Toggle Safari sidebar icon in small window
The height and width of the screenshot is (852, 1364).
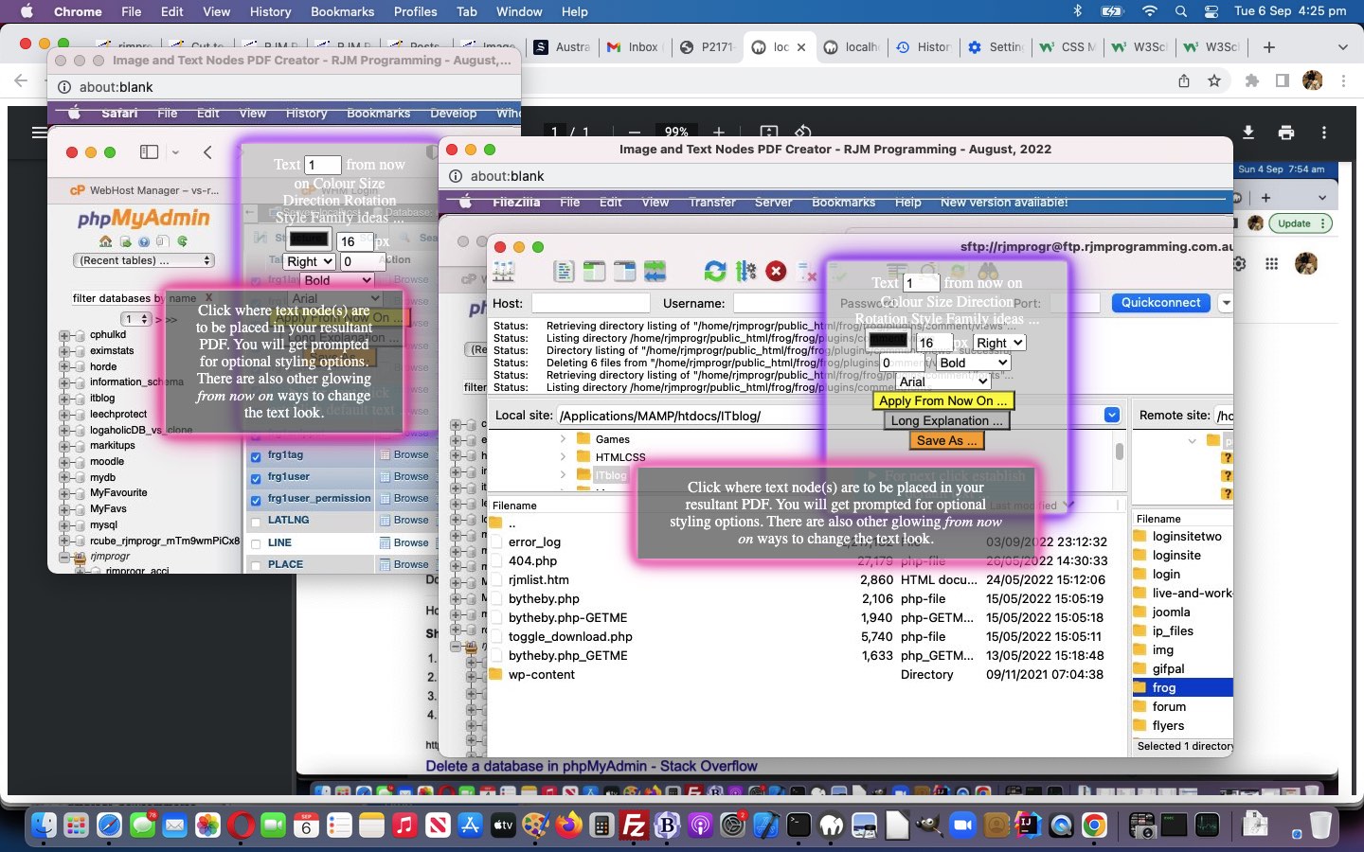(x=149, y=151)
